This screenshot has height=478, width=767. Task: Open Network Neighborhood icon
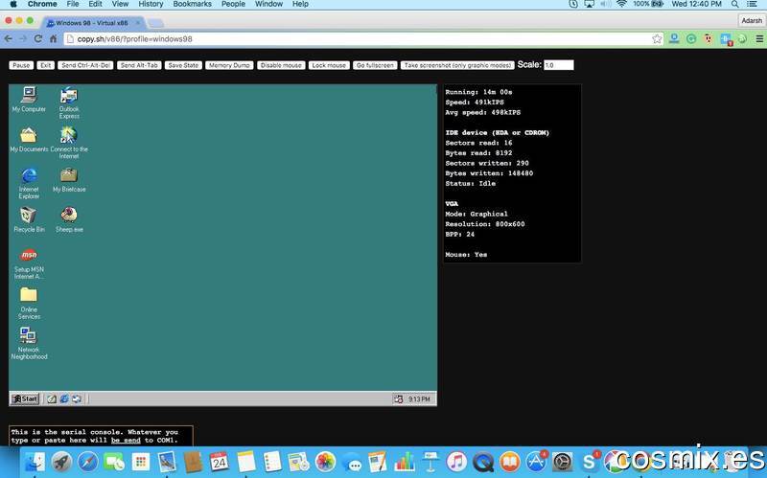[29, 344]
